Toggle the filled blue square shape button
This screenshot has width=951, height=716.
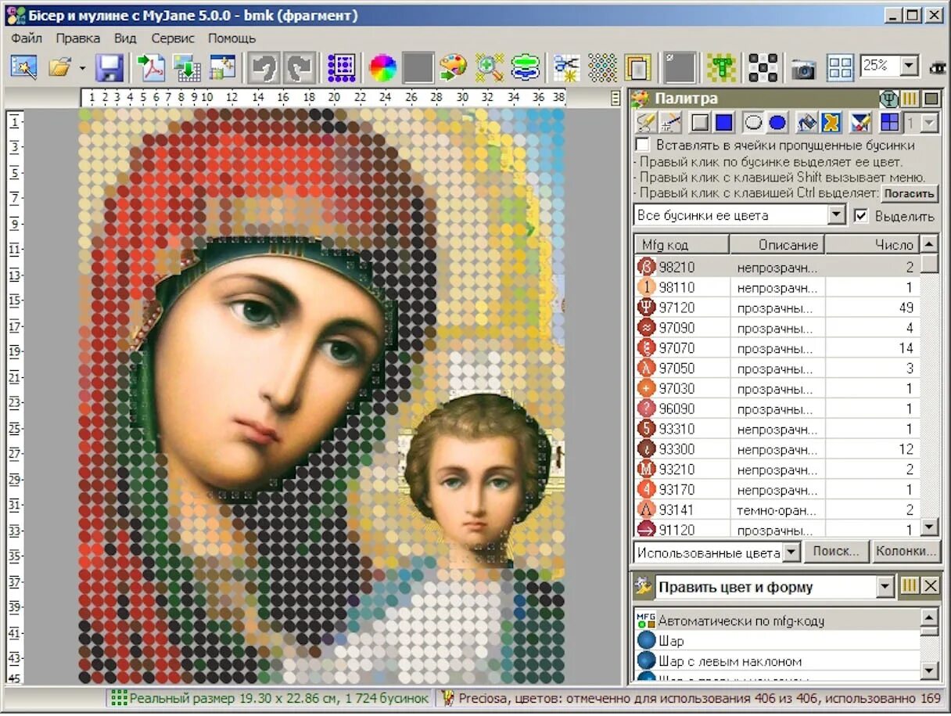click(x=724, y=122)
